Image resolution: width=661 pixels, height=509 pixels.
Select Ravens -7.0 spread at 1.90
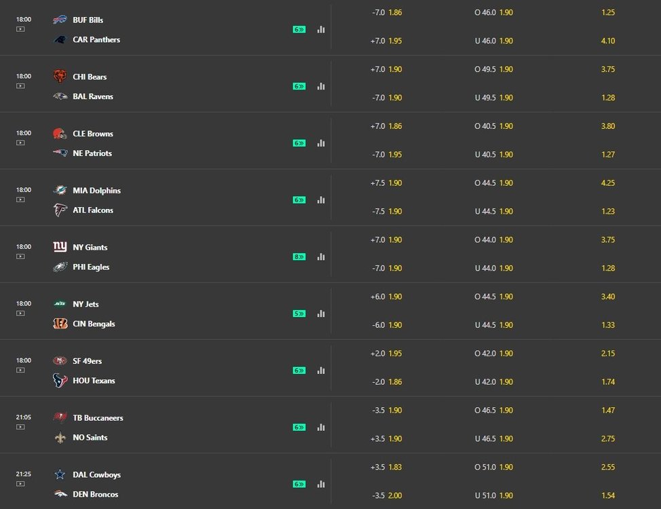coord(387,98)
